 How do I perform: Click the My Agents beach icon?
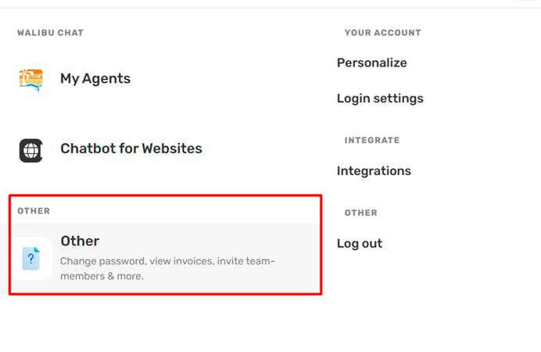(x=31, y=79)
